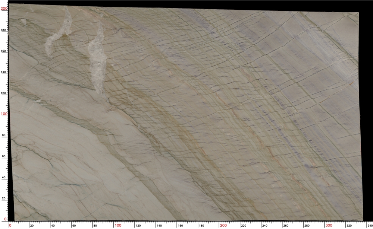The image size is (373, 229).
Task: Click the 60 label on horizontal ruler
Action: click(x=74, y=226)
